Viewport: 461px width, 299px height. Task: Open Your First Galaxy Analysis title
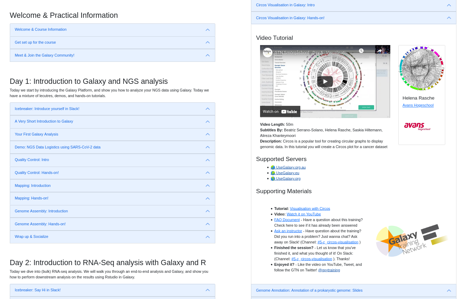(x=36, y=134)
